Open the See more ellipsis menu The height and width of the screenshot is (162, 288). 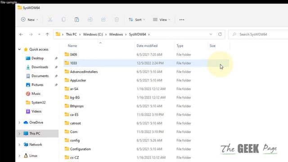coord(182,20)
